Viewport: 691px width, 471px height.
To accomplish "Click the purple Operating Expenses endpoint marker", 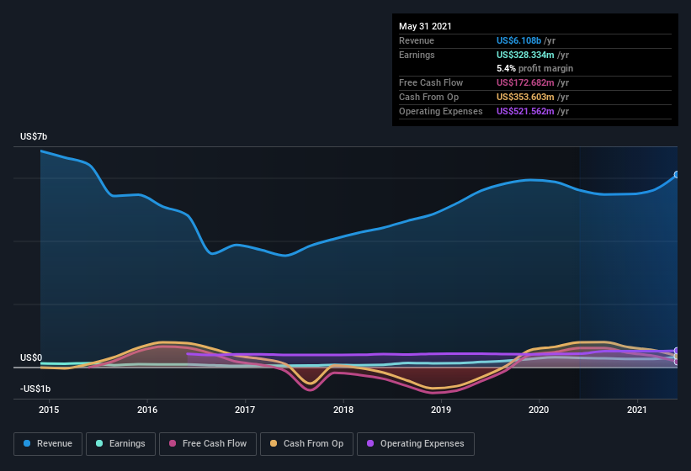I will tap(677, 351).
